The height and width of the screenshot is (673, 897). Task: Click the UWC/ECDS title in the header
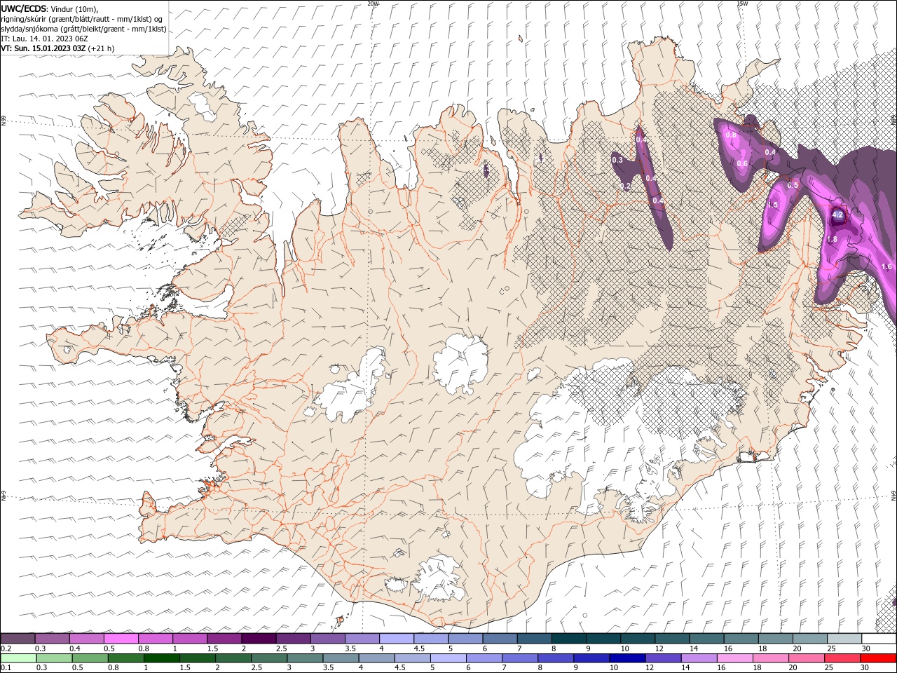tap(24, 8)
